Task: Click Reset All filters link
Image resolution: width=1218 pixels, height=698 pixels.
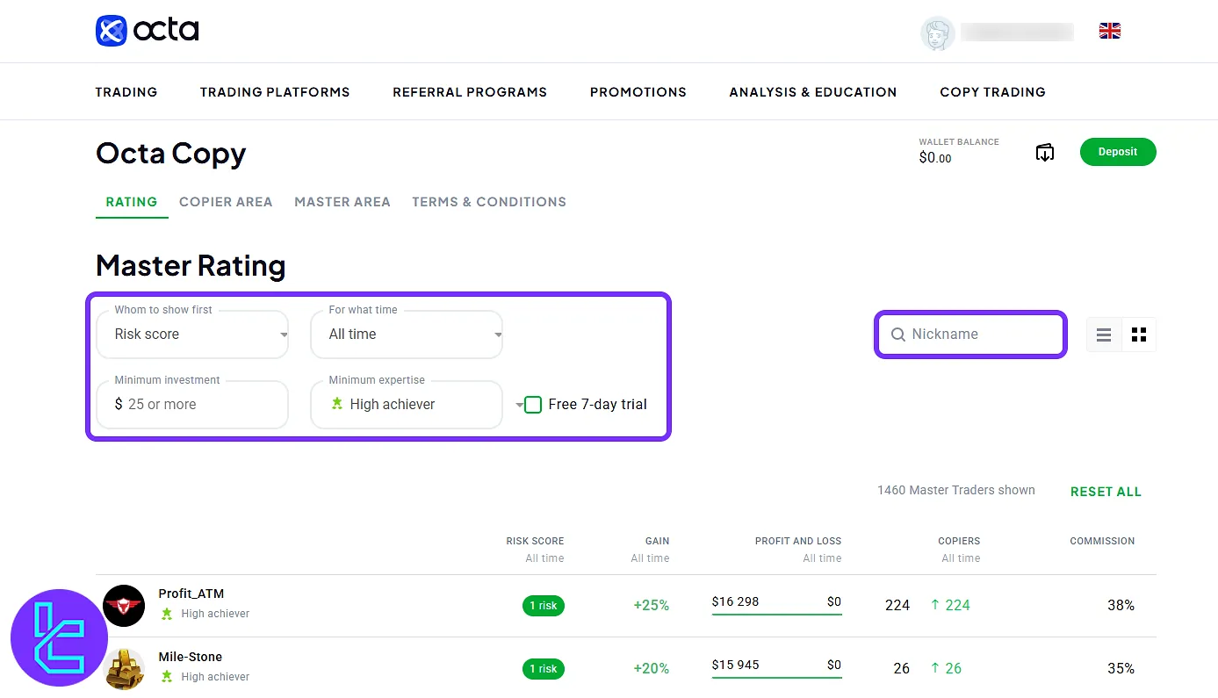Action: pyautogui.click(x=1106, y=492)
